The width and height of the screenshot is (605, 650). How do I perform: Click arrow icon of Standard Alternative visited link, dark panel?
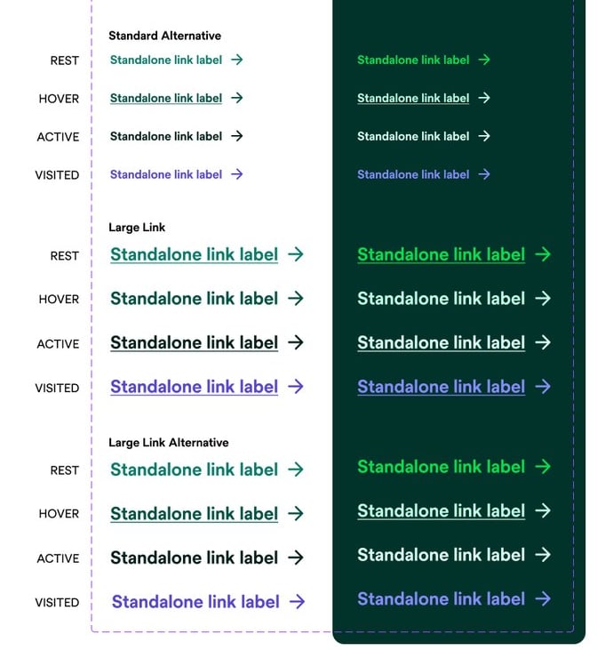[484, 174]
